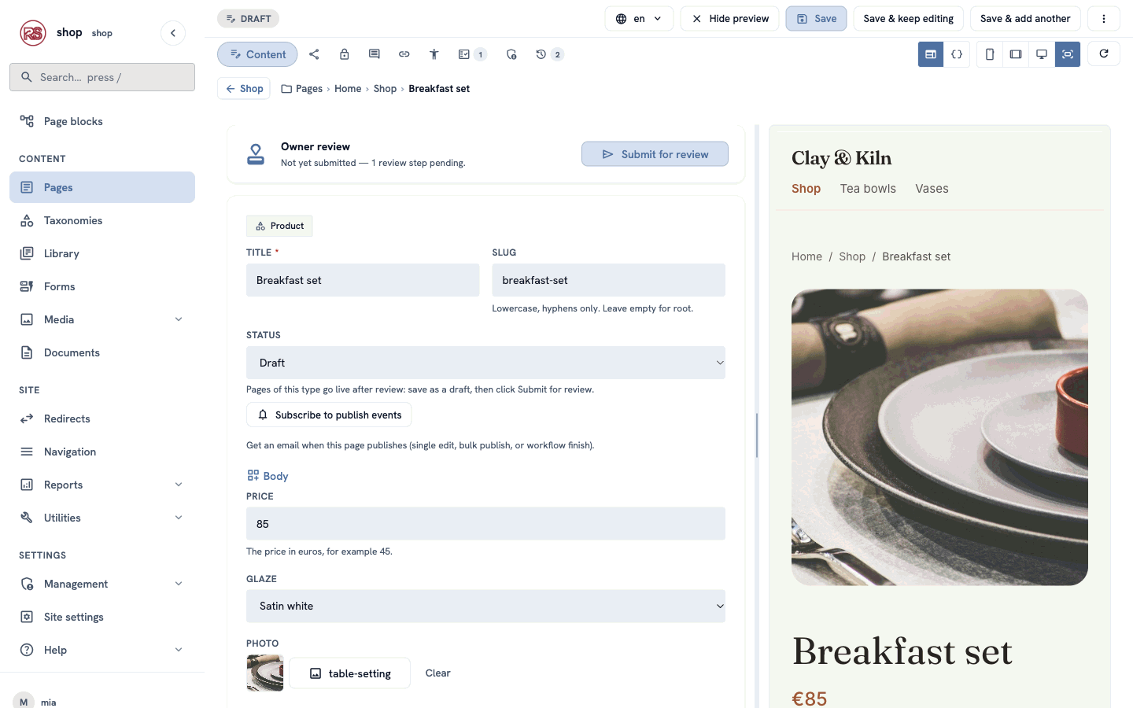Expand the Management sidebar group

(x=102, y=584)
